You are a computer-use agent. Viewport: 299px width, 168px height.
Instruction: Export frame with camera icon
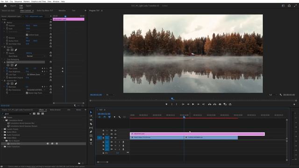pyautogui.click(x=220, y=104)
